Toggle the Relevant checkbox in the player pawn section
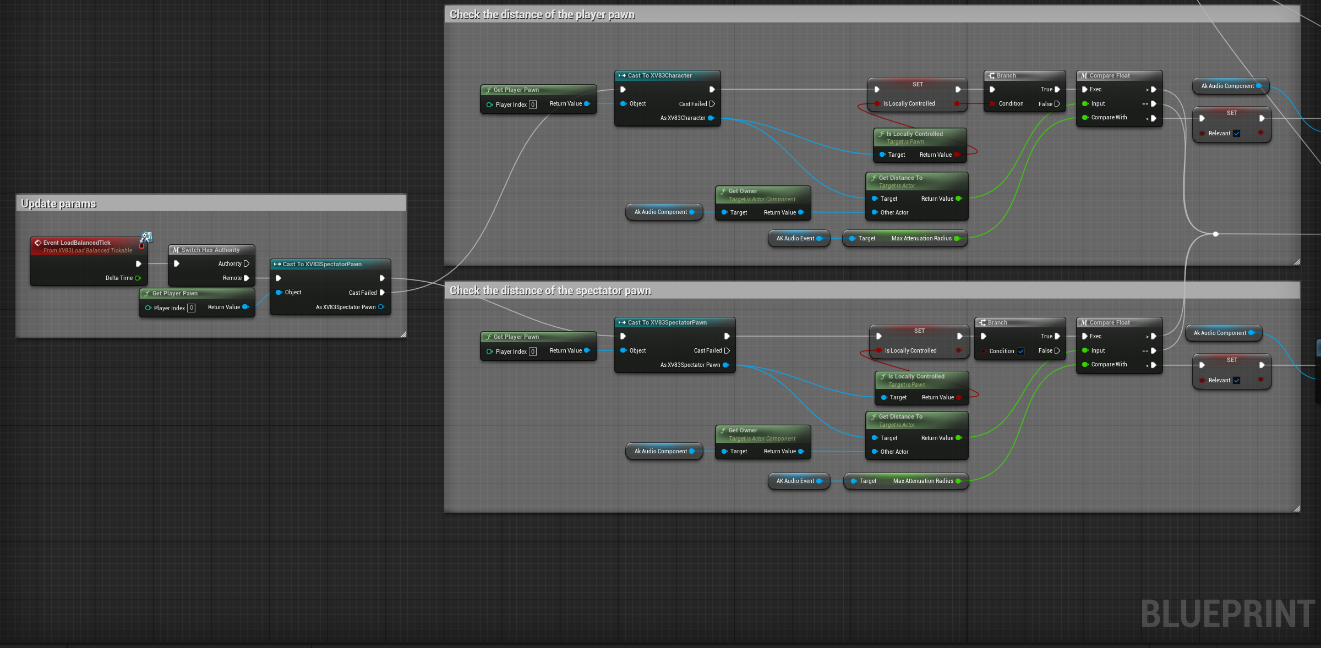1321x648 pixels. 1237,133
